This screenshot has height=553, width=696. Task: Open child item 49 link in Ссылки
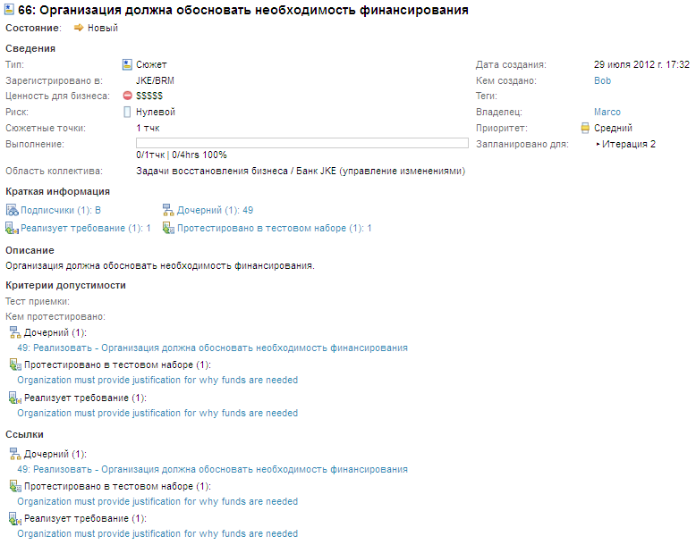[212, 469]
